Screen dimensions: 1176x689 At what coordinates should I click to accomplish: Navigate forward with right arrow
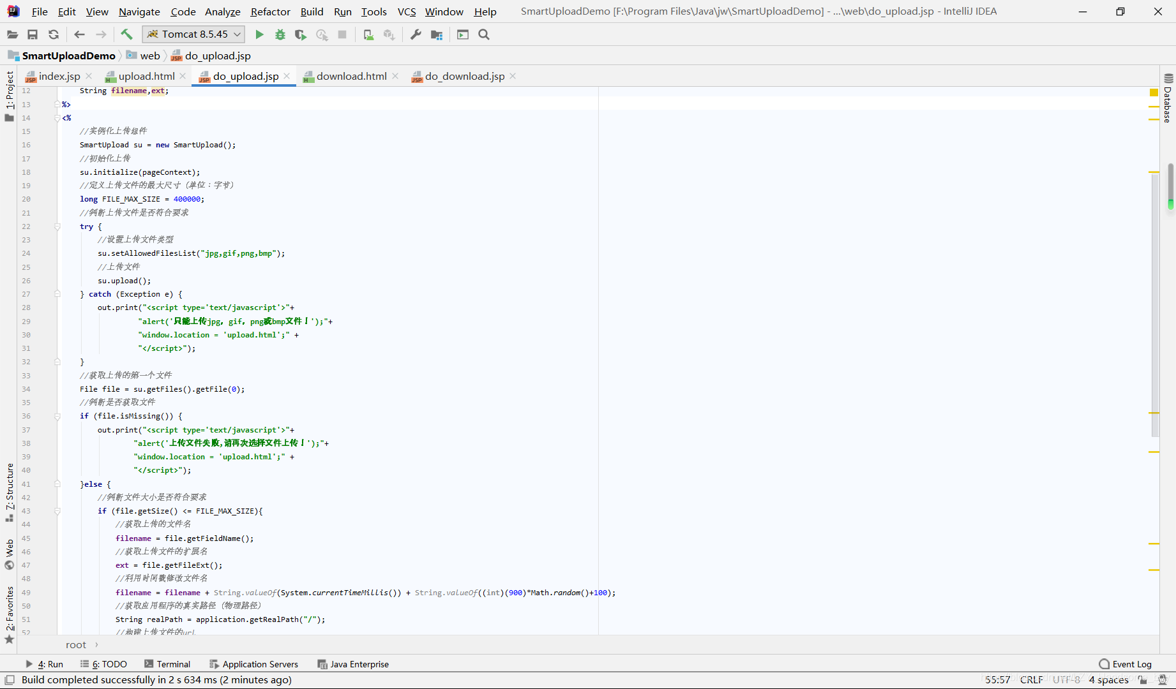point(101,34)
